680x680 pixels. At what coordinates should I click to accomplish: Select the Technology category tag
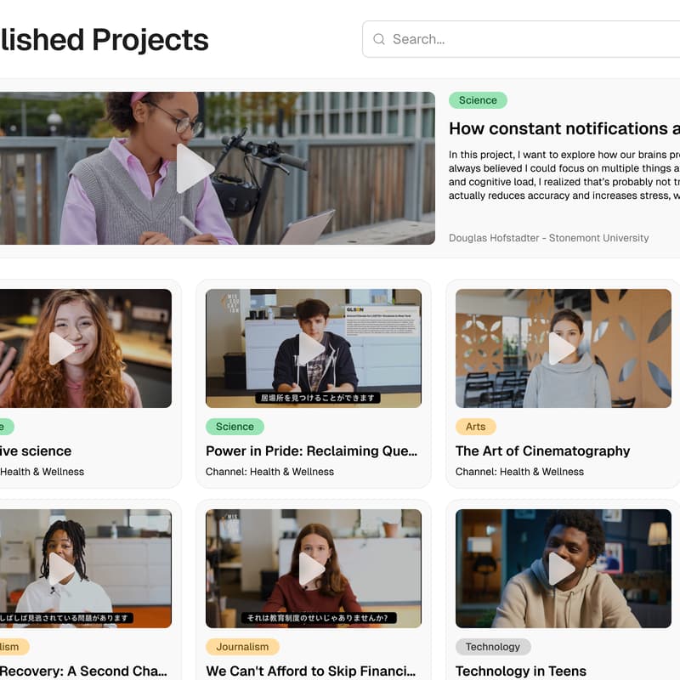[x=493, y=647]
